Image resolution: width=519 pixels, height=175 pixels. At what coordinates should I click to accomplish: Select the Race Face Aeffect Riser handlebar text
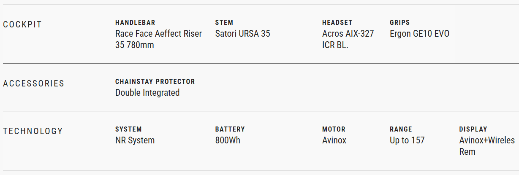pyautogui.click(x=158, y=39)
